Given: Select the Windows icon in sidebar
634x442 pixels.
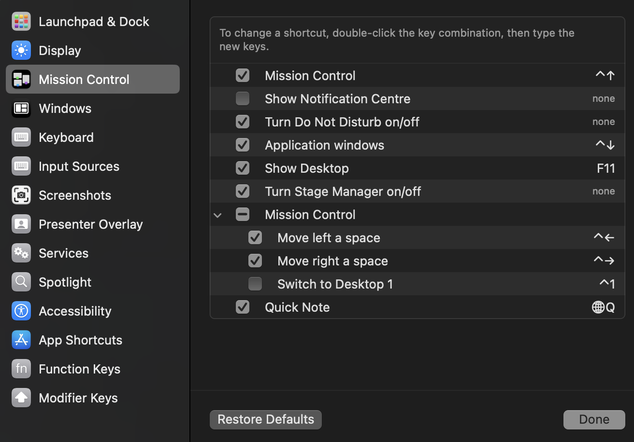Looking at the screenshot, I should [21, 109].
